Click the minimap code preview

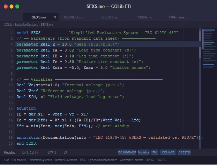pyautogui.click(x=209, y=52)
